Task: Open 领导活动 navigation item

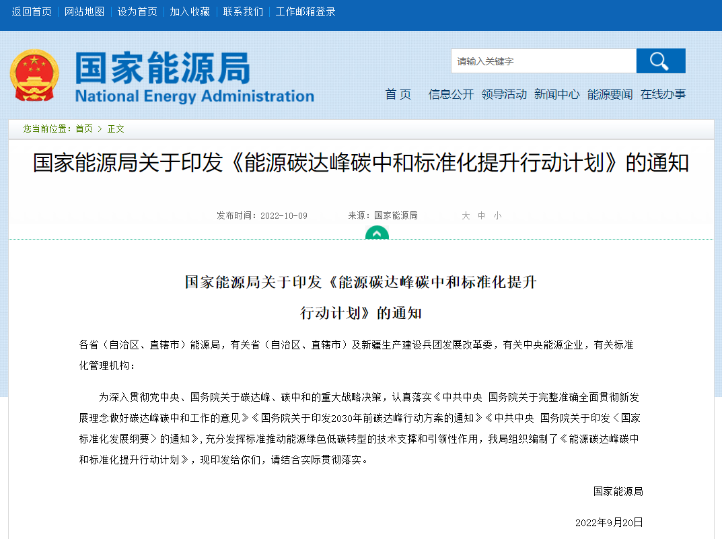Action: coord(504,94)
